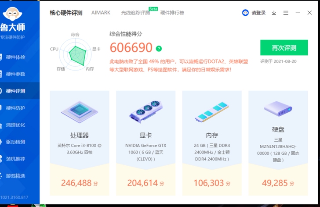
Task: Open 驱动检测 in the sidebar
Action: (x=15, y=142)
